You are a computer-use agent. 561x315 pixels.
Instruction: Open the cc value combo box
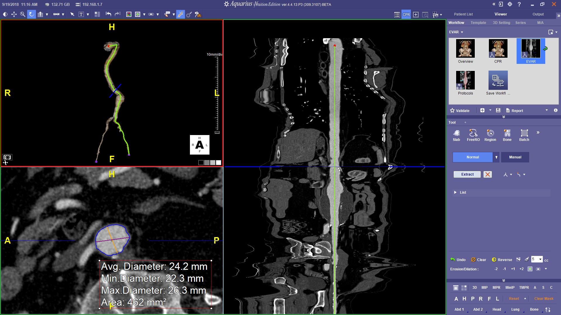point(537,259)
